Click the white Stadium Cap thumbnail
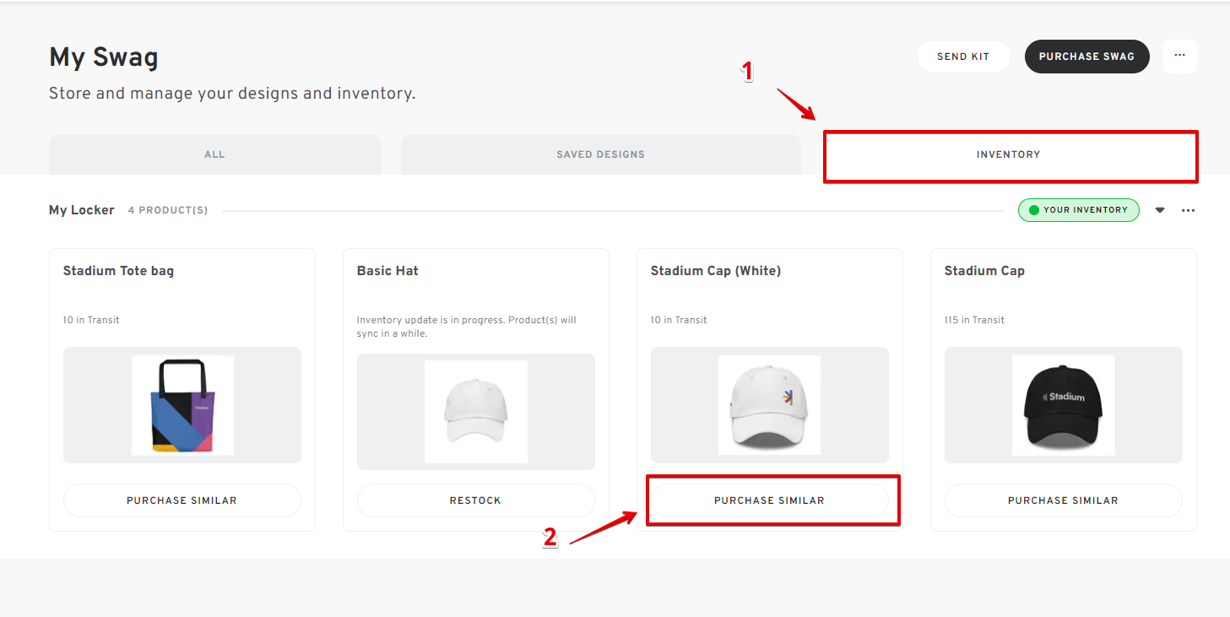1230x617 pixels. [769, 405]
